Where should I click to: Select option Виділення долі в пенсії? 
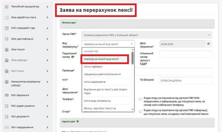pos(107,91)
